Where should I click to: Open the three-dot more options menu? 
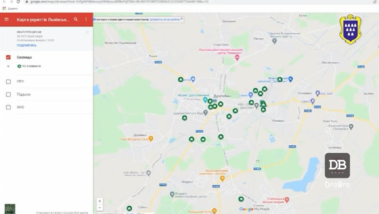(86, 19)
